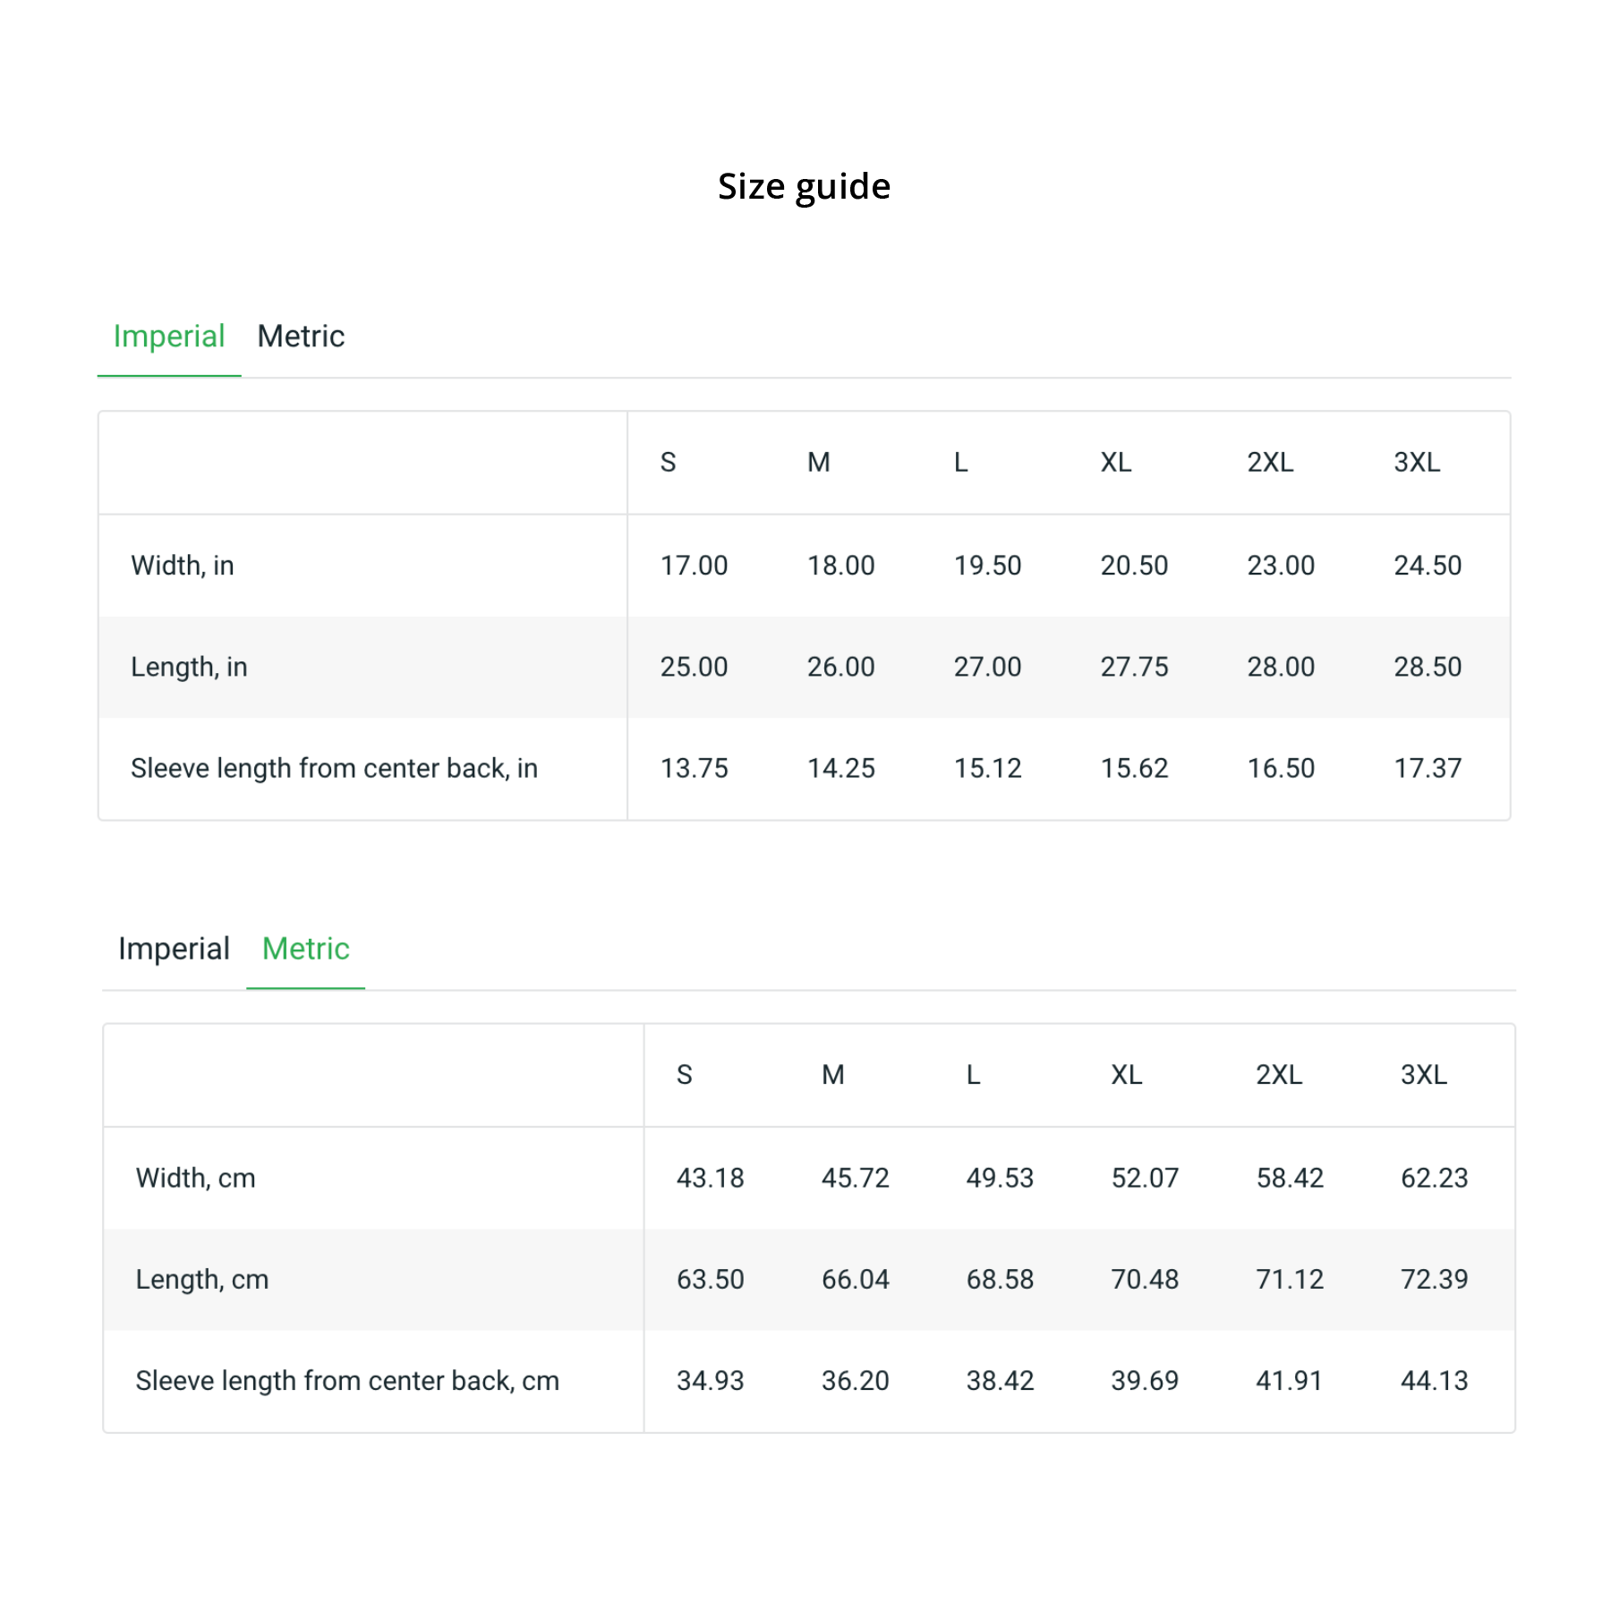The image size is (1611, 1611).
Task: Click 'Sleeve length from center back, in' label
Action: [x=334, y=768]
